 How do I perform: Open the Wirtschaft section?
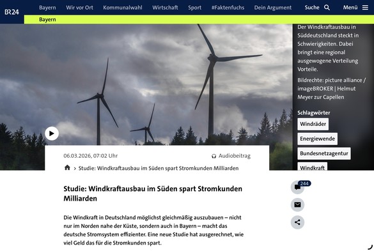(165, 8)
